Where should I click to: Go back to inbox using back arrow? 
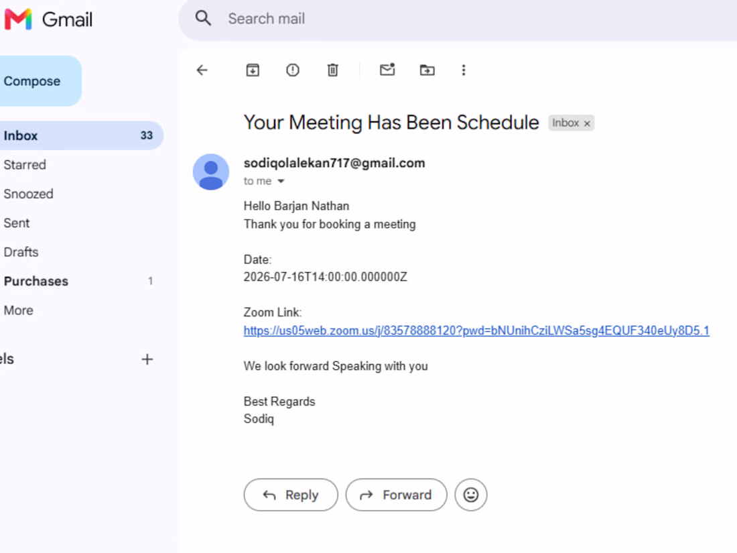click(202, 70)
